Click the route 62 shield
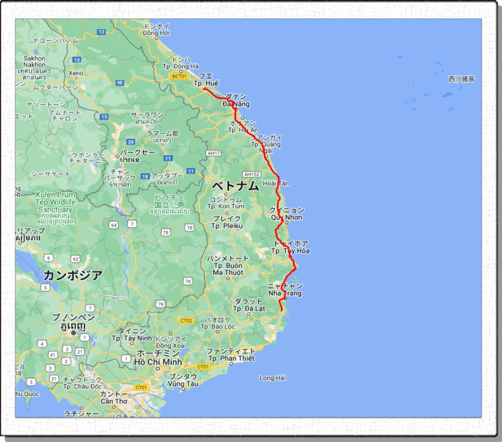The width and height of the screenshot is (502, 442). tap(75, 259)
